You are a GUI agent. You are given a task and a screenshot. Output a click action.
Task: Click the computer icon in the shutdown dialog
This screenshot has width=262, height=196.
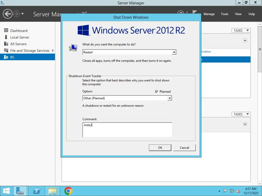[x=73, y=48]
